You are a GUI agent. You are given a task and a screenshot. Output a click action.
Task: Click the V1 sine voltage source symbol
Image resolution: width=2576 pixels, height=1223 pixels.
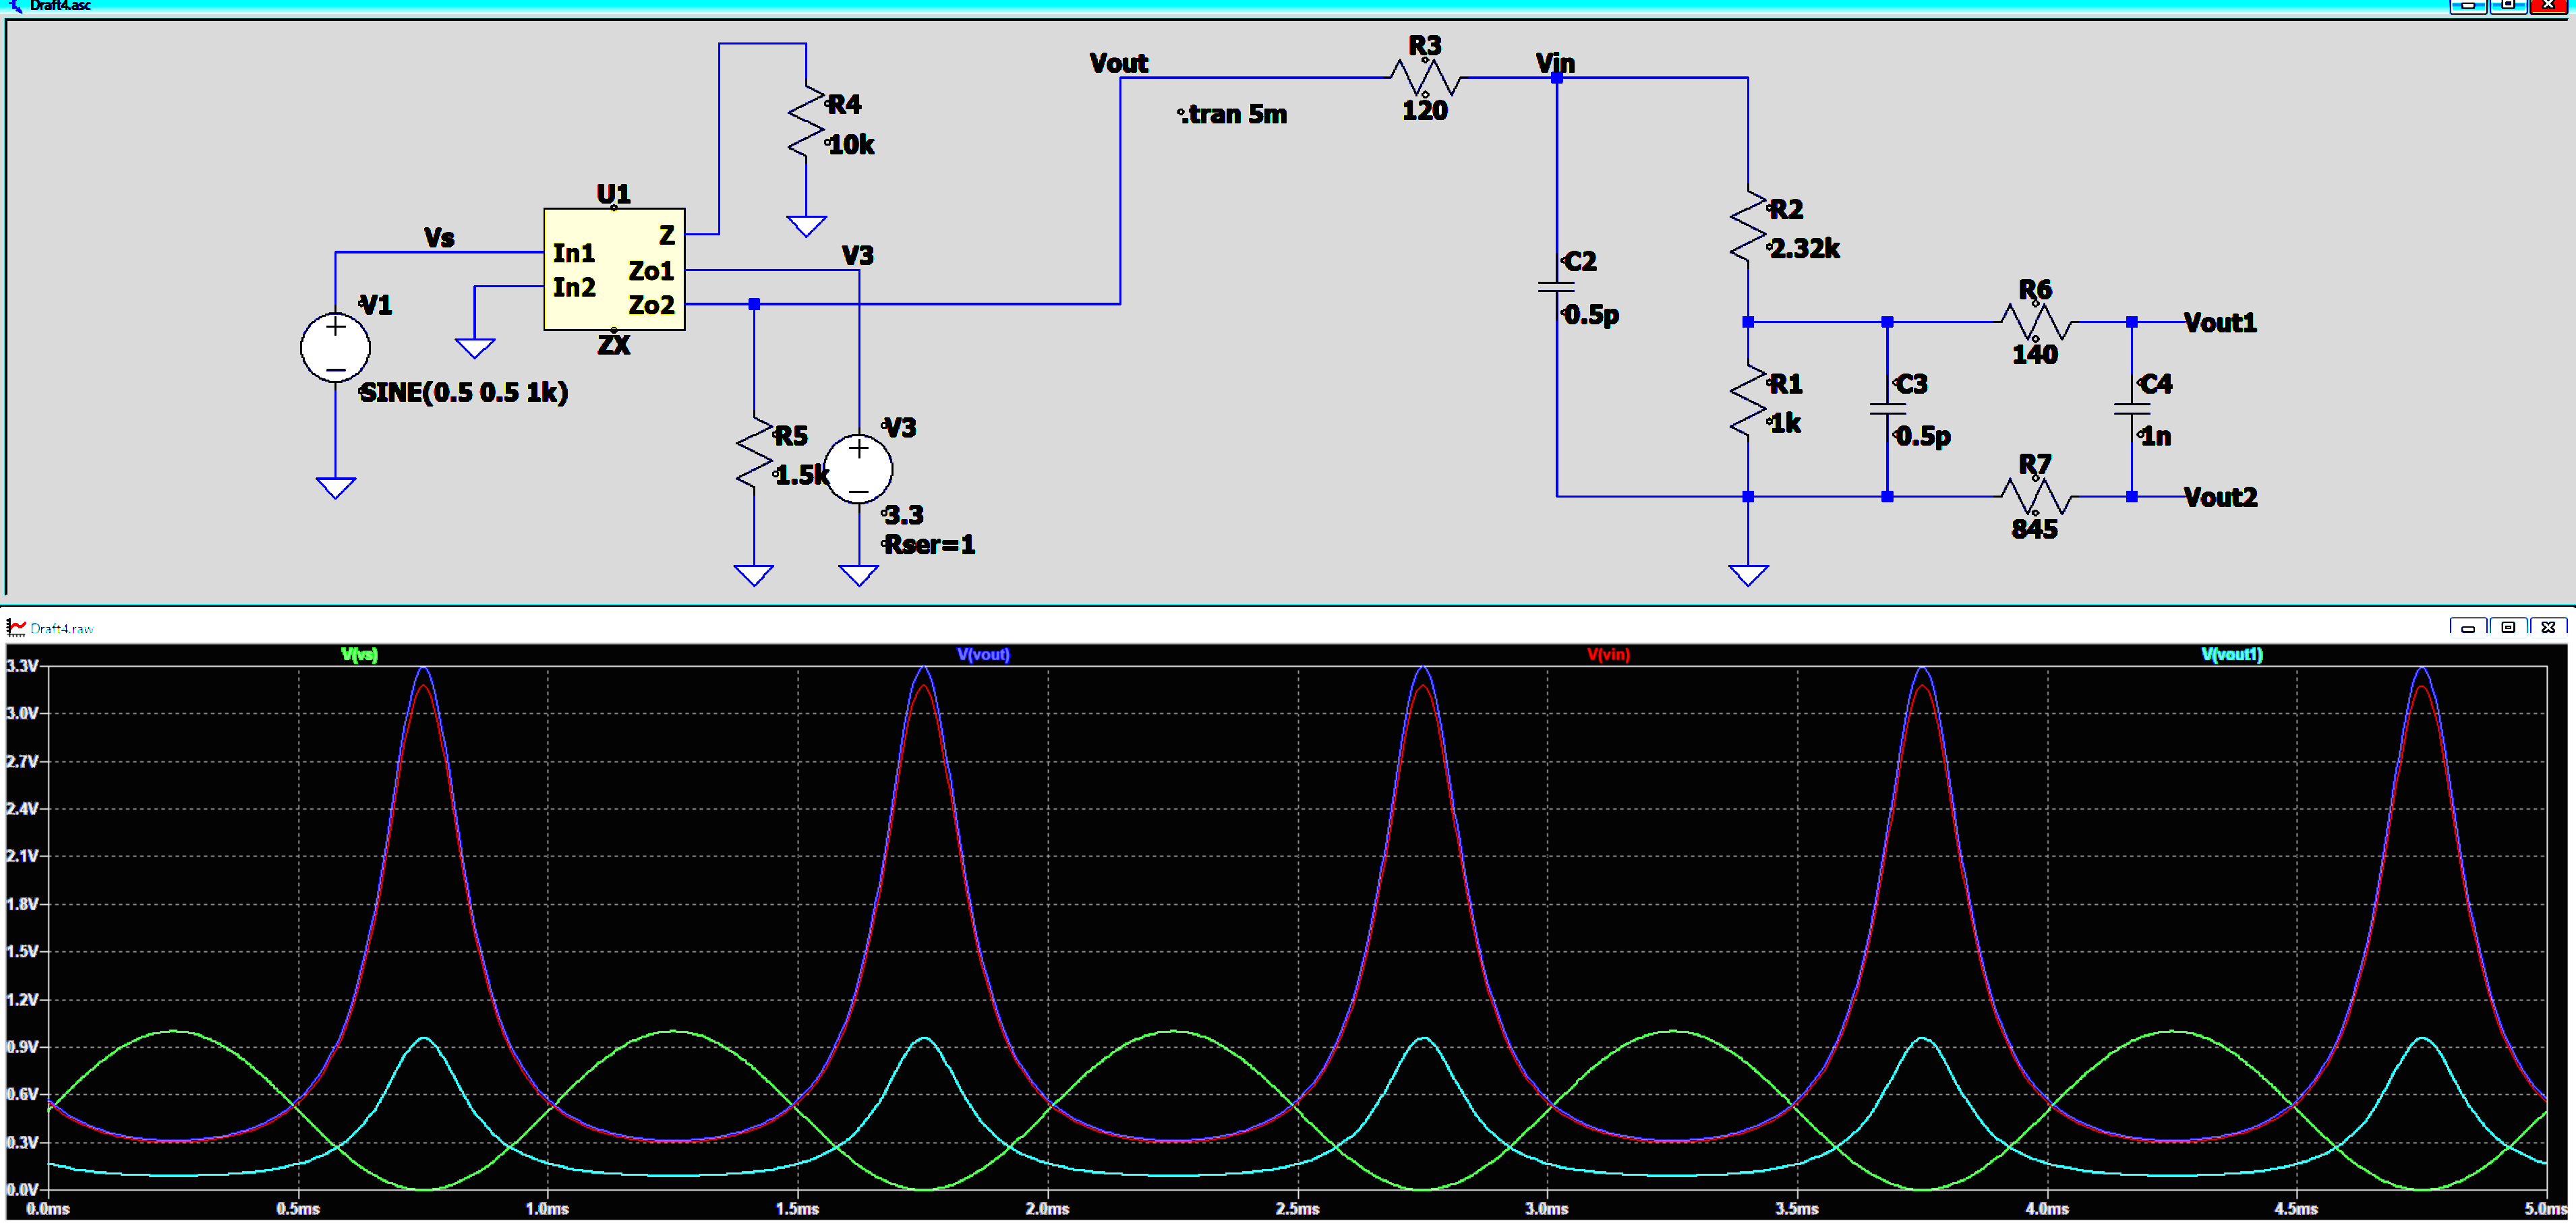point(335,347)
